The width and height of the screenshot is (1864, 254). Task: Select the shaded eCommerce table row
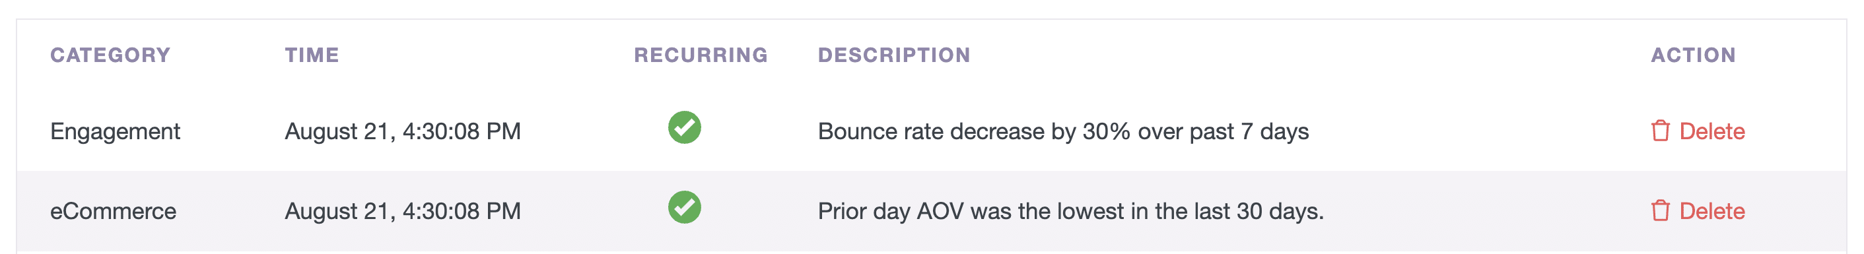pyautogui.click(x=931, y=210)
